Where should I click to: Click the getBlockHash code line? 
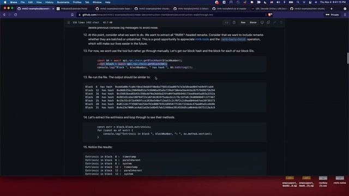pos(140,60)
